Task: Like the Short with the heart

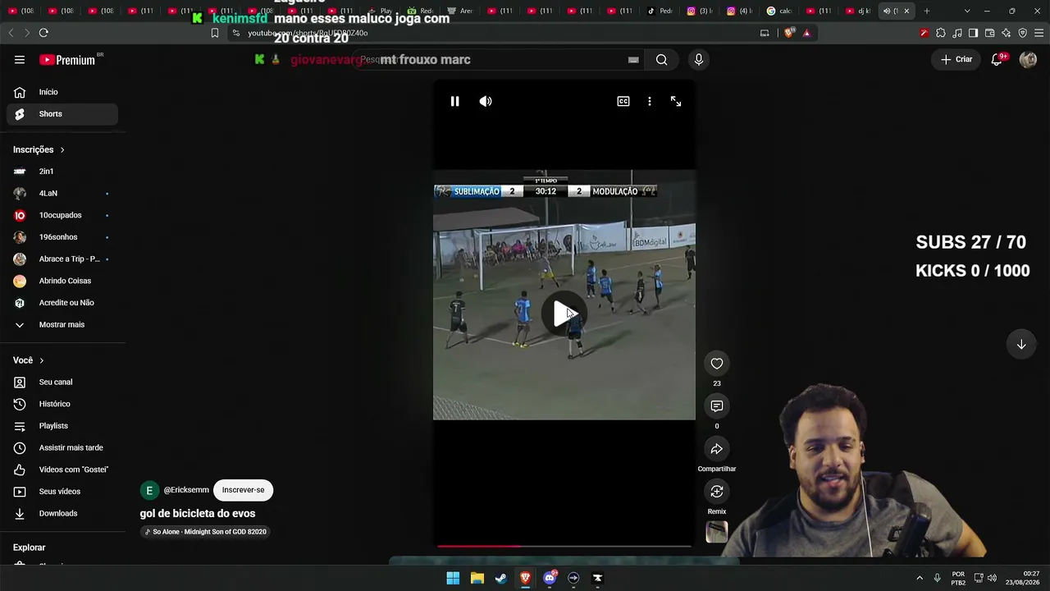Action: (x=717, y=364)
